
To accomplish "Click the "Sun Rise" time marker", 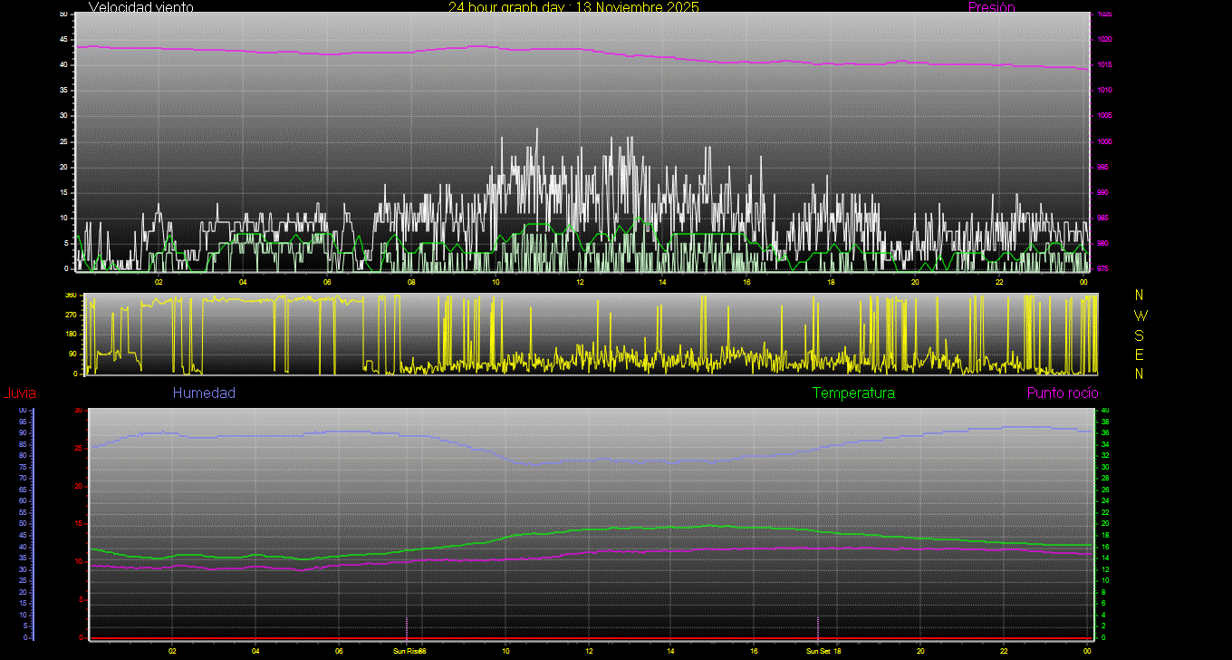I will tap(407, 651).
